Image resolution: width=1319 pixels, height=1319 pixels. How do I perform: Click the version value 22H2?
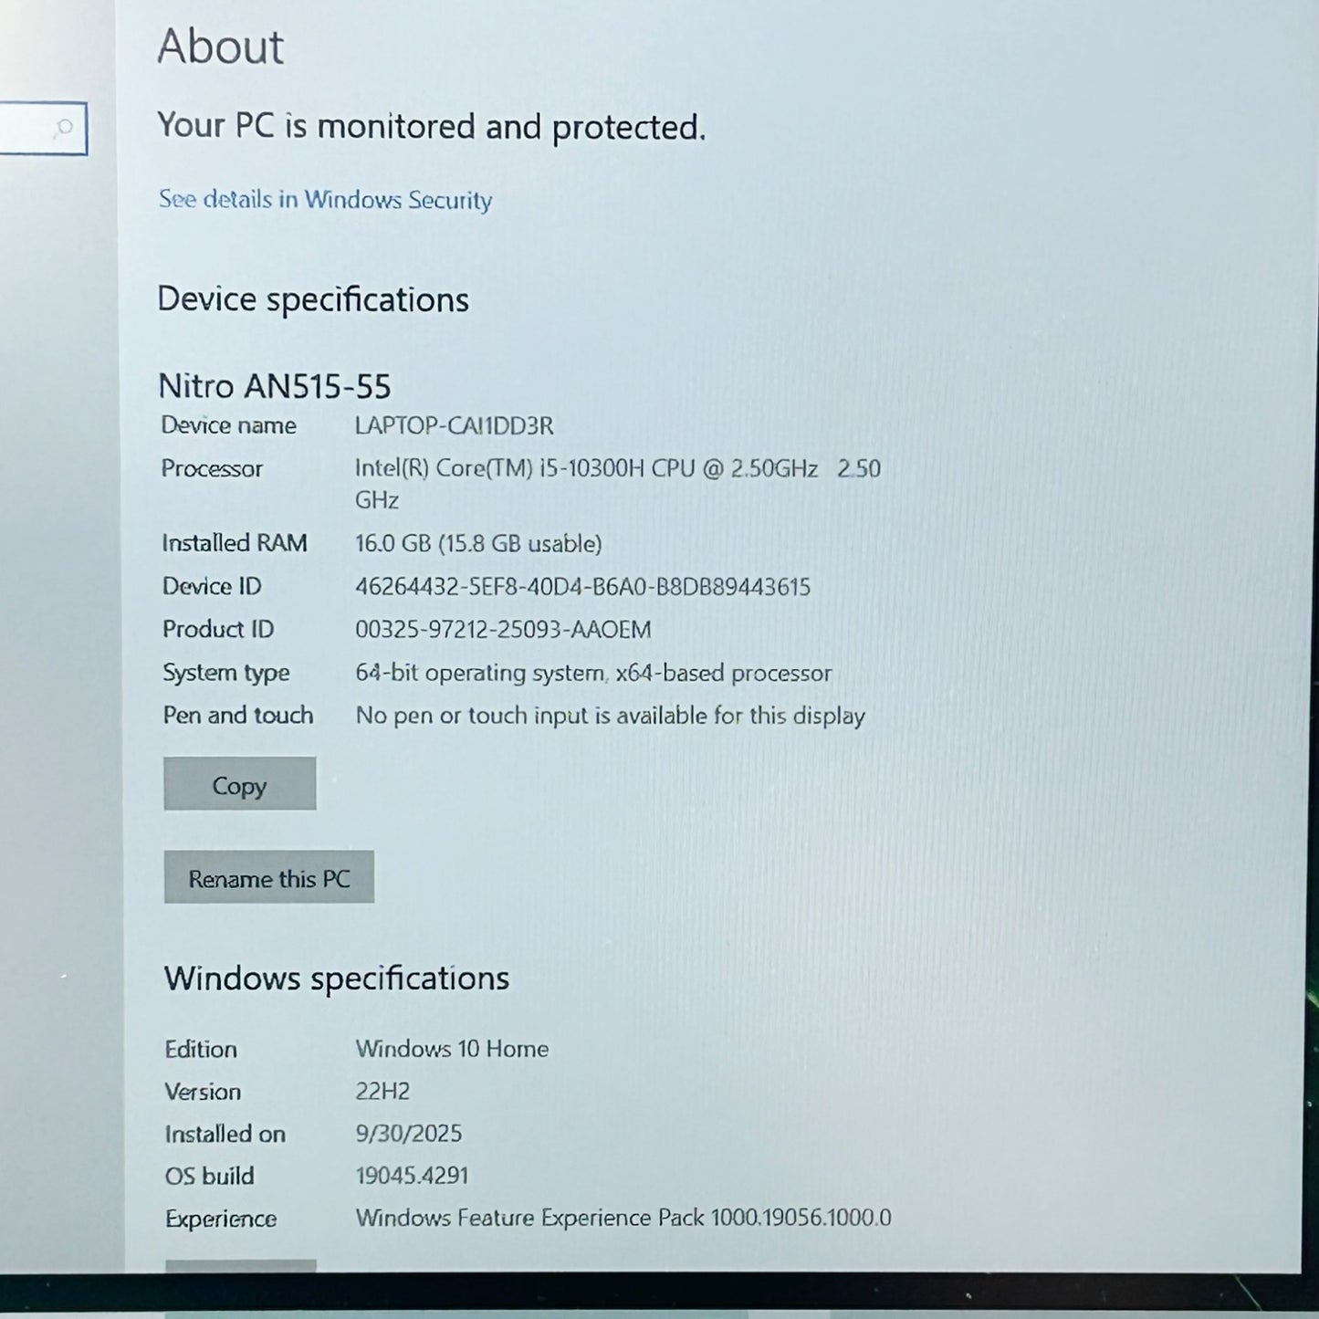click(x=382, y=1092)
